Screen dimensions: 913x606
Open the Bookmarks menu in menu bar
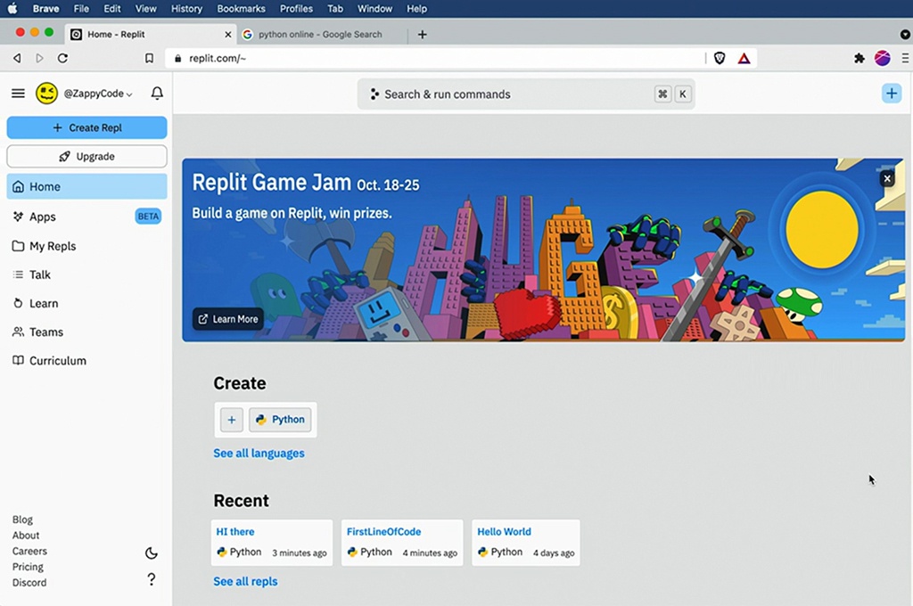[x=241, y=9]
